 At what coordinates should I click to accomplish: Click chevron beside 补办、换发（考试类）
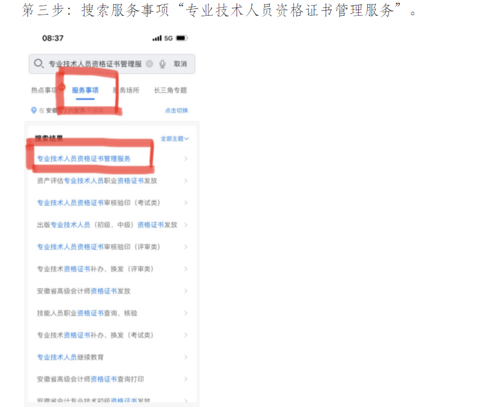tap(186, 335)
